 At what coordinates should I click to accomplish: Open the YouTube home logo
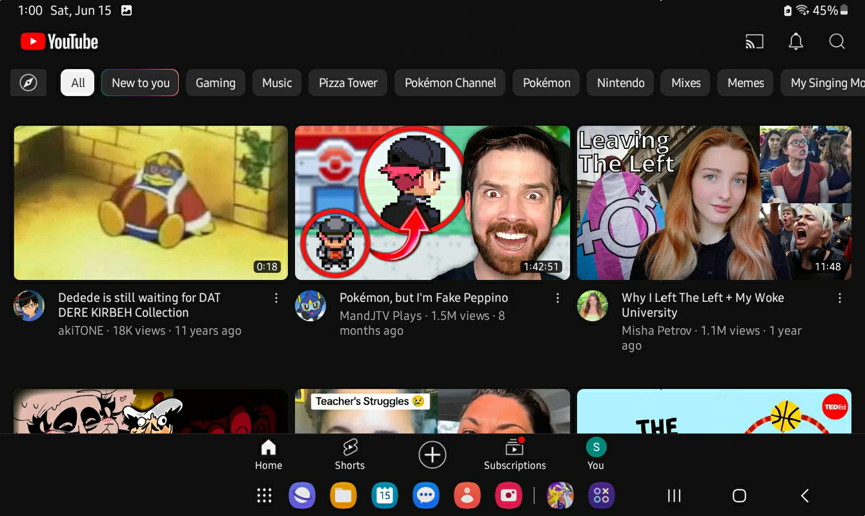tap(59, 42)
